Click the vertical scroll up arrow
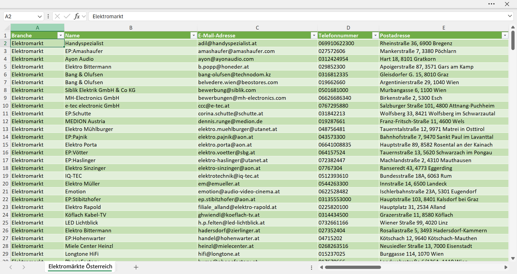The height and width of the screenshot is (274, 517). coord(513,27)
